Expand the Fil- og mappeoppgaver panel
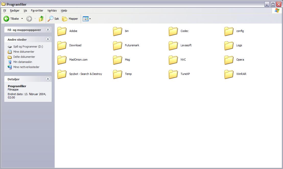This screenshot has height=169, width=283. pos(48,30)
